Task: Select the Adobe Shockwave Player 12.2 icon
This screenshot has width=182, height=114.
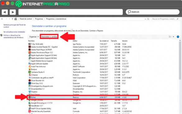Action: point(30,52)
